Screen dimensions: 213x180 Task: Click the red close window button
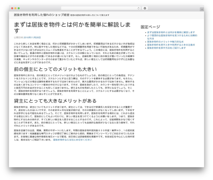pos(12,9)
